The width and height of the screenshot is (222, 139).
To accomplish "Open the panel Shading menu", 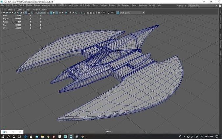I will [x=11, y=10].
